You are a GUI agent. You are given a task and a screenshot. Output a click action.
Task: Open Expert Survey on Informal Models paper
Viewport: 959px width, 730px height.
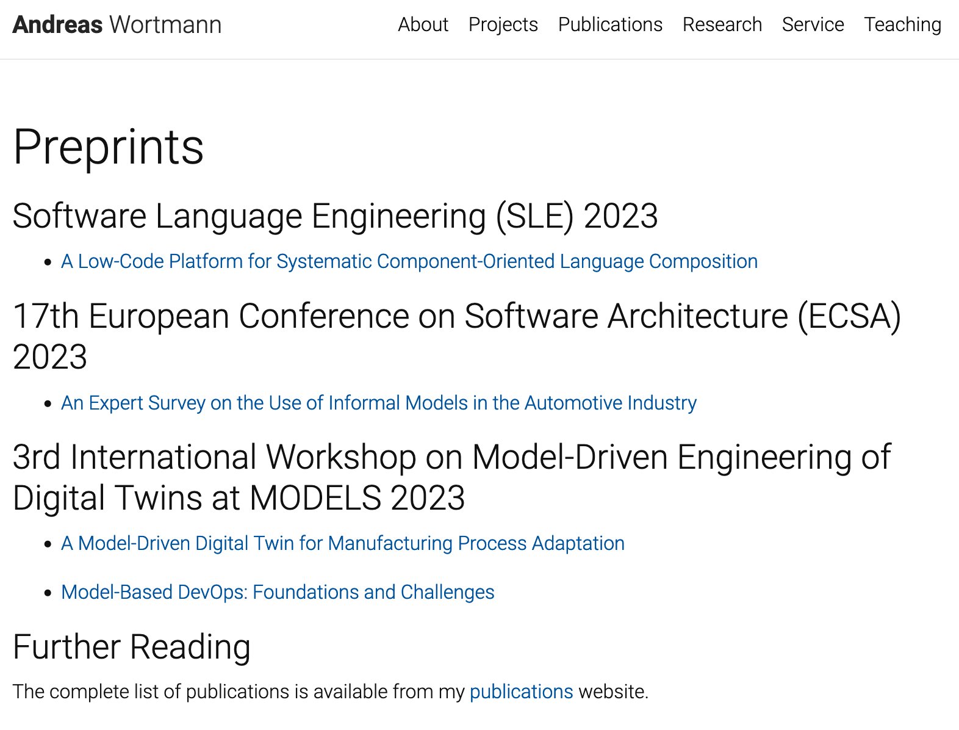coord(379,403)
